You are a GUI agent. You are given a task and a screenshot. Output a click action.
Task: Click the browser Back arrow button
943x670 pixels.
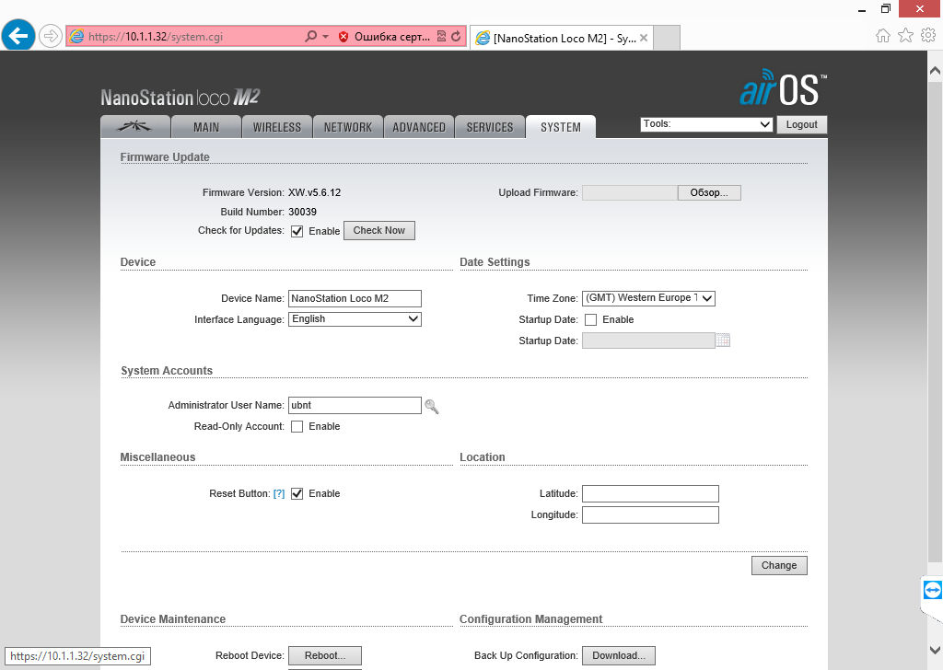18,36
